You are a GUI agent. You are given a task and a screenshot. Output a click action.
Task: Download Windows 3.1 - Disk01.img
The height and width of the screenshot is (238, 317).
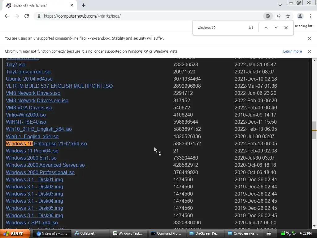pos(34,179)
